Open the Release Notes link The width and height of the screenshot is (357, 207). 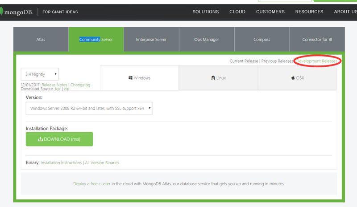54,85
